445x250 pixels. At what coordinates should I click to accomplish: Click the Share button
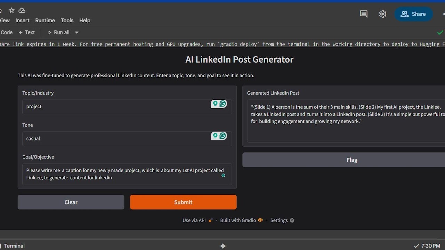(x=413, y=14)
